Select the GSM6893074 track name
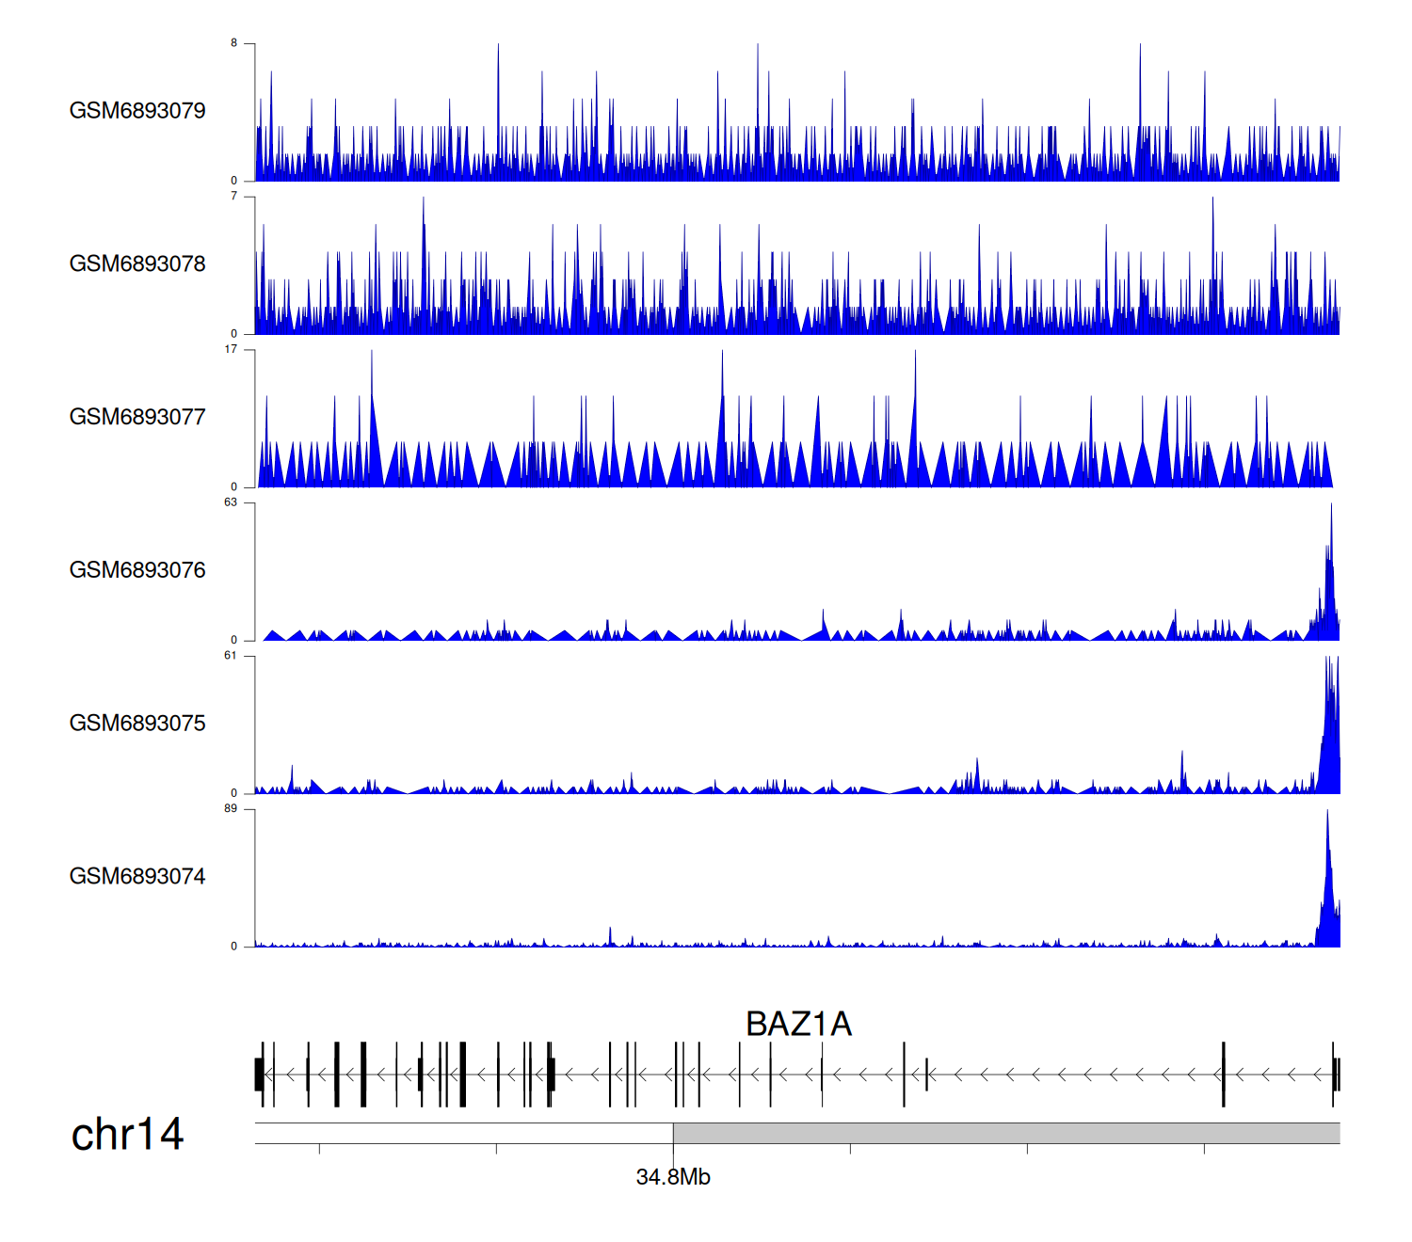Viewport: 1412px width, 1242px height. coord(137,877)
